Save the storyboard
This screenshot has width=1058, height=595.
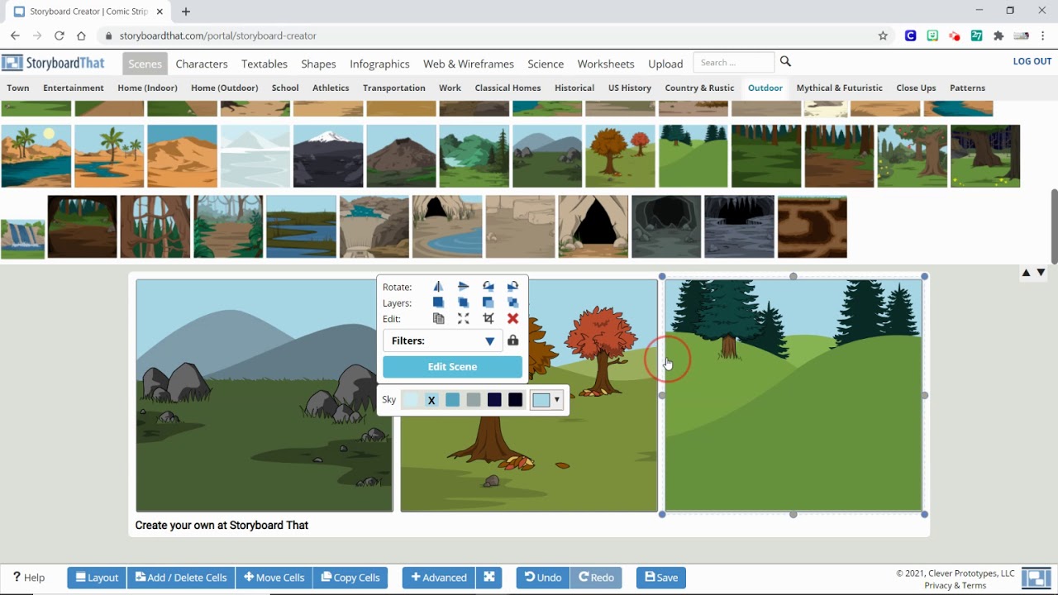click(x=661, y=578)
